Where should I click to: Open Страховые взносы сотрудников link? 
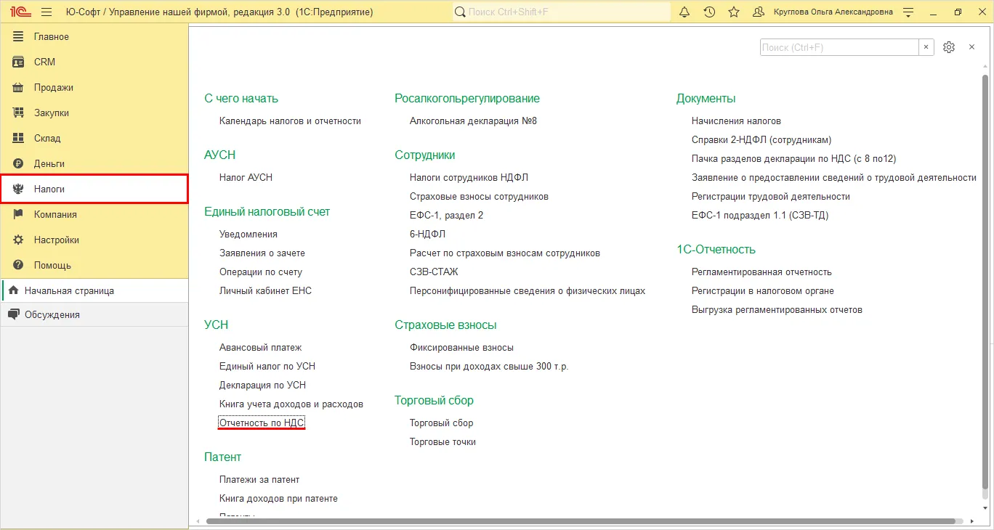point(479,196)
